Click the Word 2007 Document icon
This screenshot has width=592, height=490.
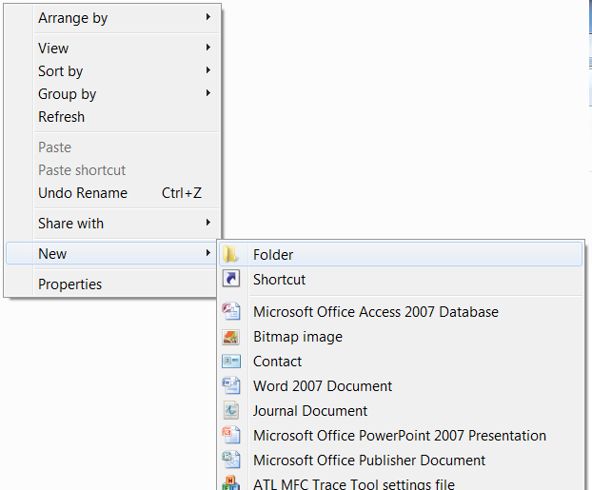231,385
